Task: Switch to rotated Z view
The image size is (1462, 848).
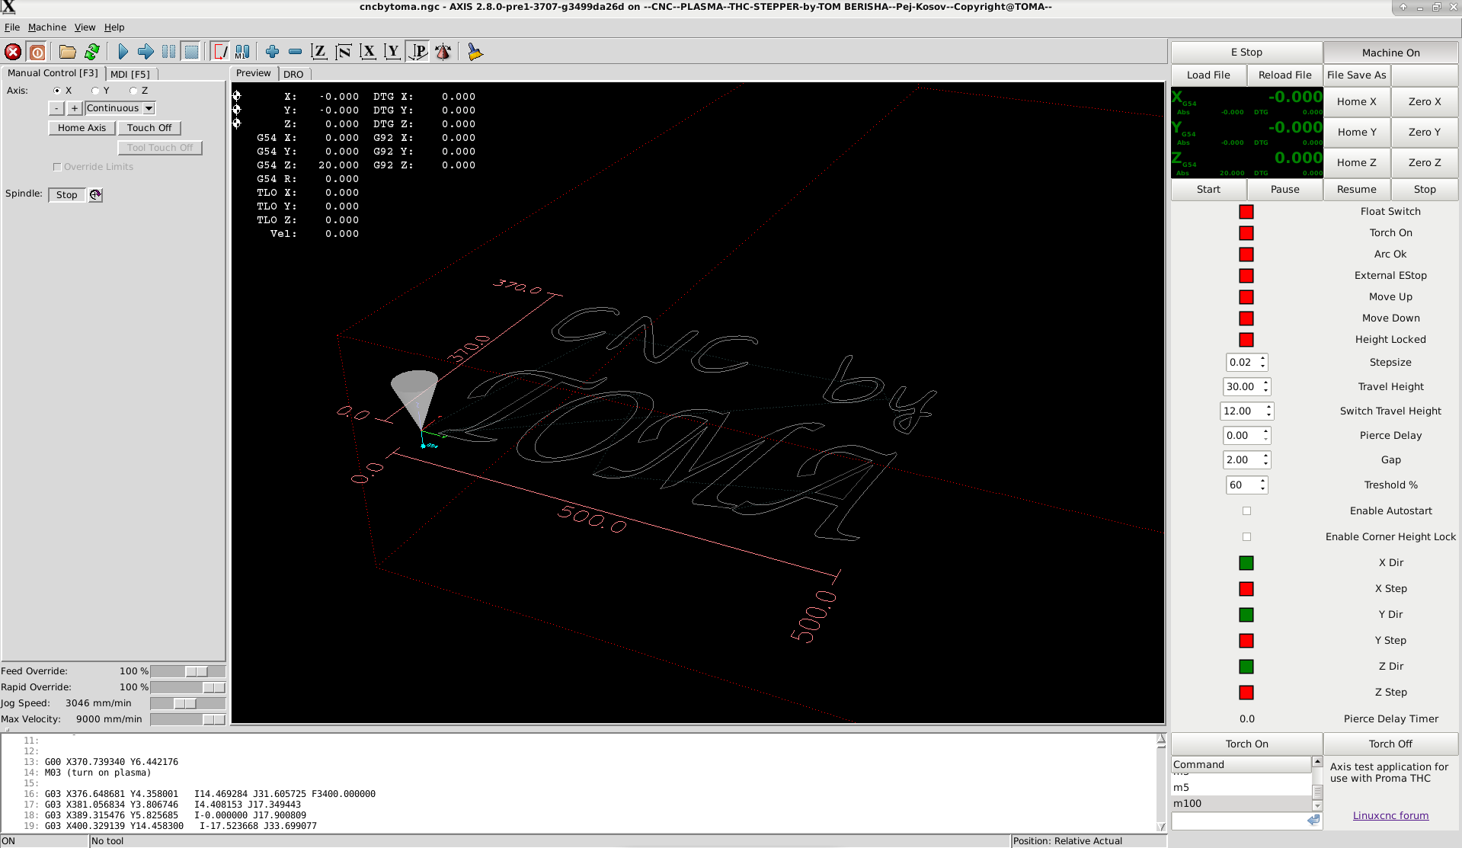Action: tap(344, 52)
